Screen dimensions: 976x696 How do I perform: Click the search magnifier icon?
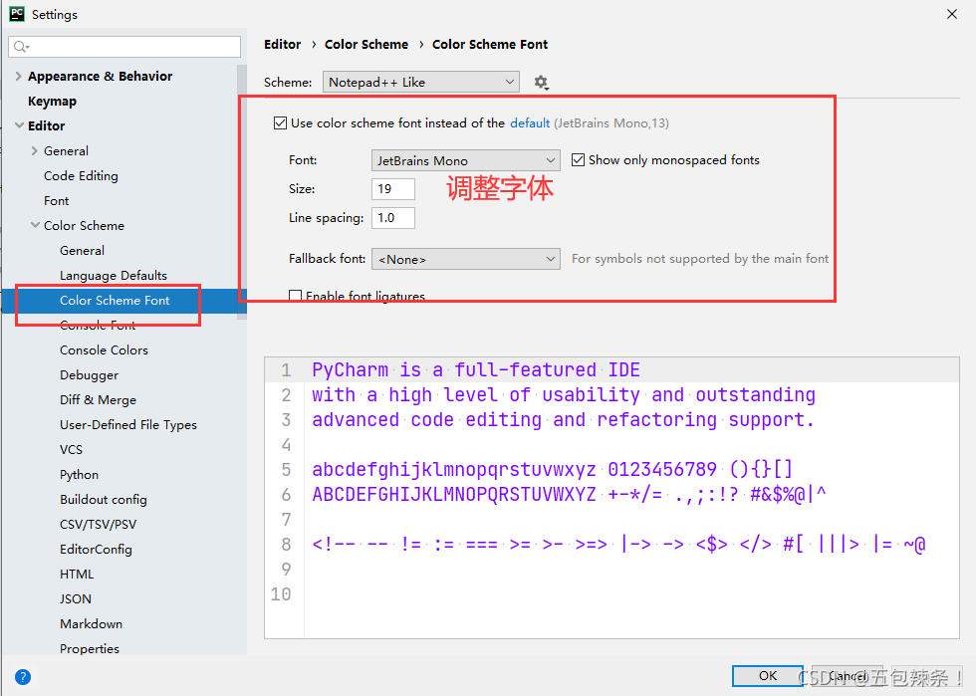[21, 47]
